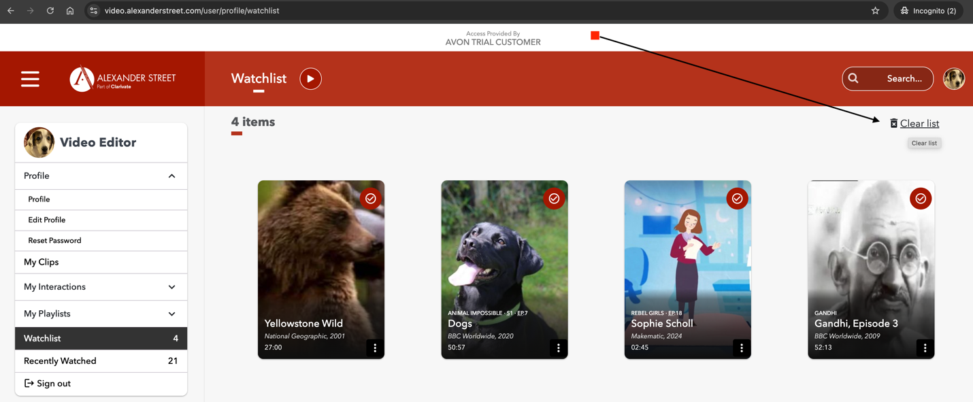Open the hamburger navigation menu
The height and width of the screenshot is (402, 973).
pyautogui.click(x=30, y=79)
